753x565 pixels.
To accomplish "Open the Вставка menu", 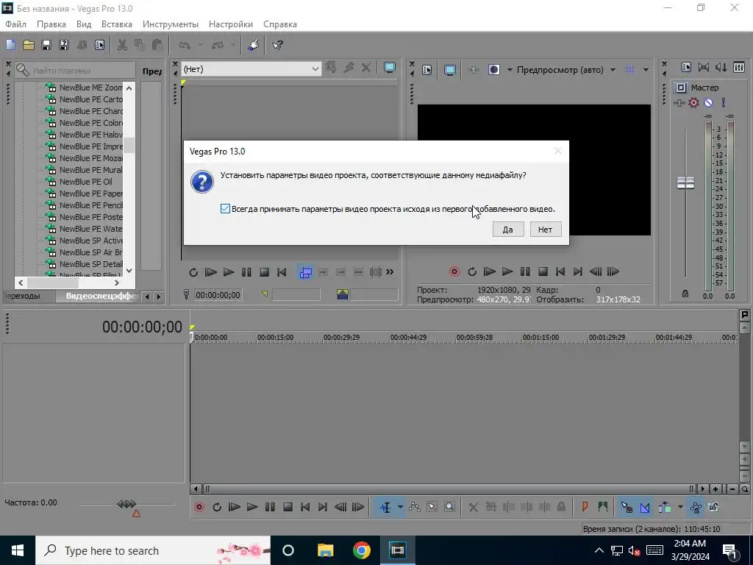I will pos(117,24).
